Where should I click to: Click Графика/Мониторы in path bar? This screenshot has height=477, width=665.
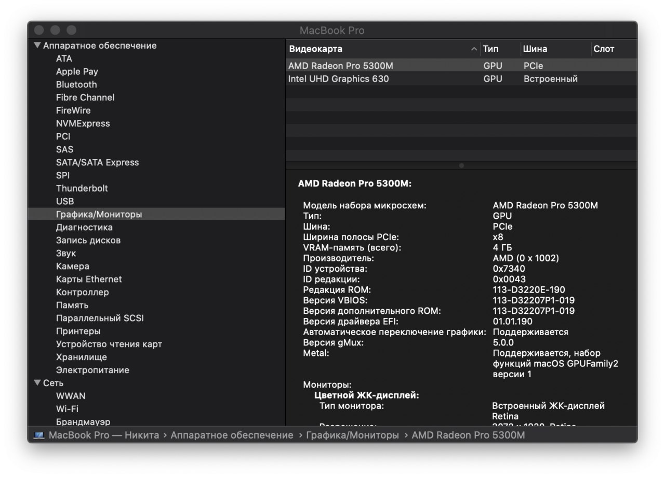coord(353,435)
